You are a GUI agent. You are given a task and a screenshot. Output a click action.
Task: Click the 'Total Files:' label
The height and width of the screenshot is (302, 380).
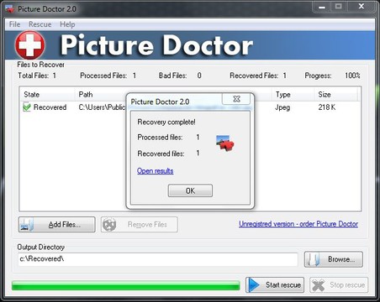tap(34, 75)
